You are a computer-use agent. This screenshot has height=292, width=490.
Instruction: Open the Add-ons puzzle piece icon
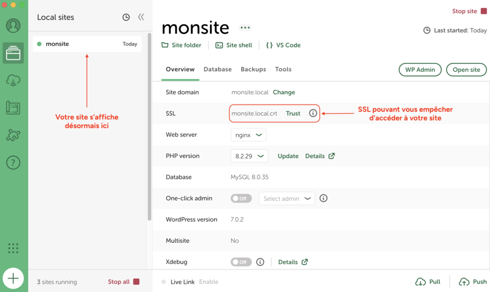[x=13, y=135]
